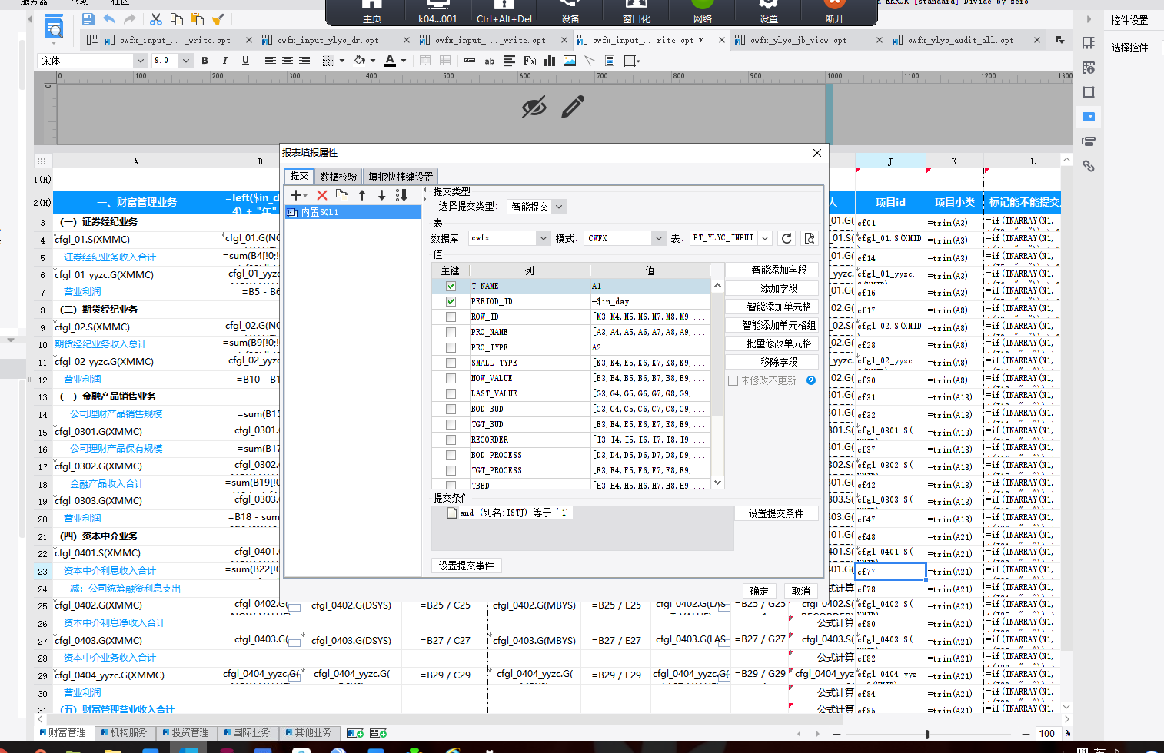1164x753 pixels.
Task: Confirm dialog with 确定 button
Action: (760, 591)
